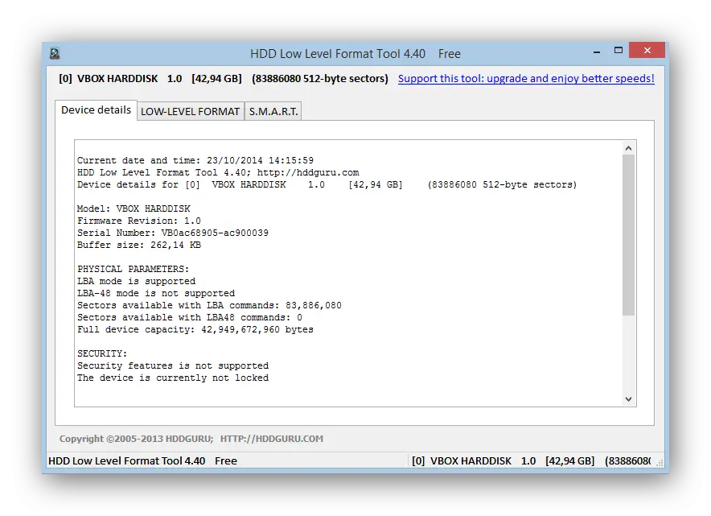
Task: Click the 'Full device capacity' line
Action: coord(195,329)
